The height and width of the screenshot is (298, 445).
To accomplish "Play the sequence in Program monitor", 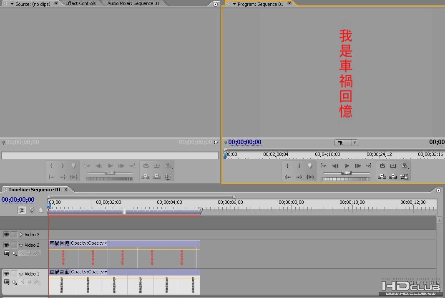I will pyautogui.click(x=347, y=165).
